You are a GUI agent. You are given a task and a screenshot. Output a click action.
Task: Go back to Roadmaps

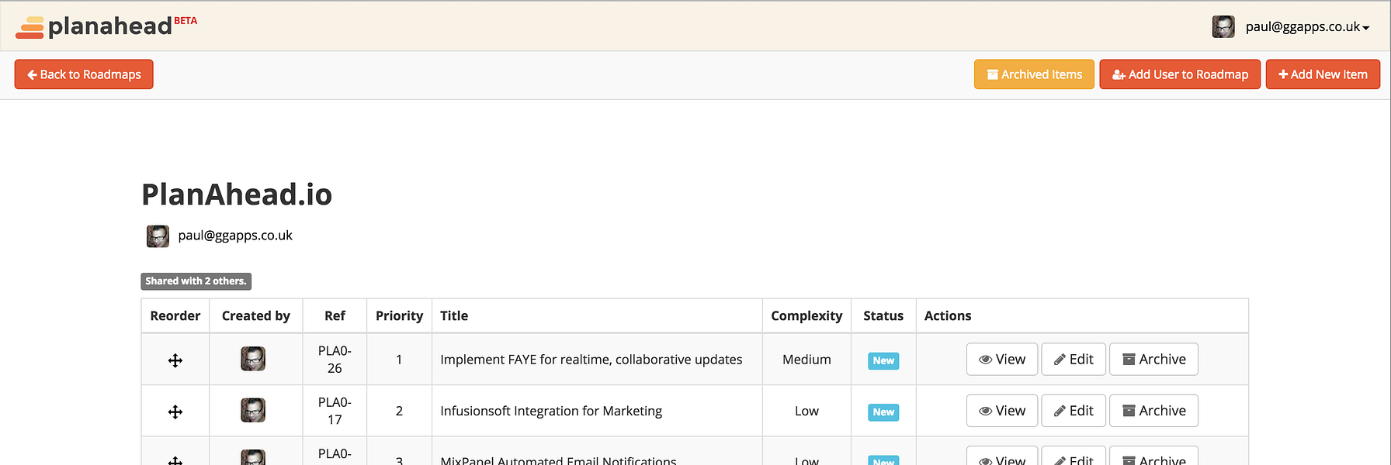tap(84, 74)
